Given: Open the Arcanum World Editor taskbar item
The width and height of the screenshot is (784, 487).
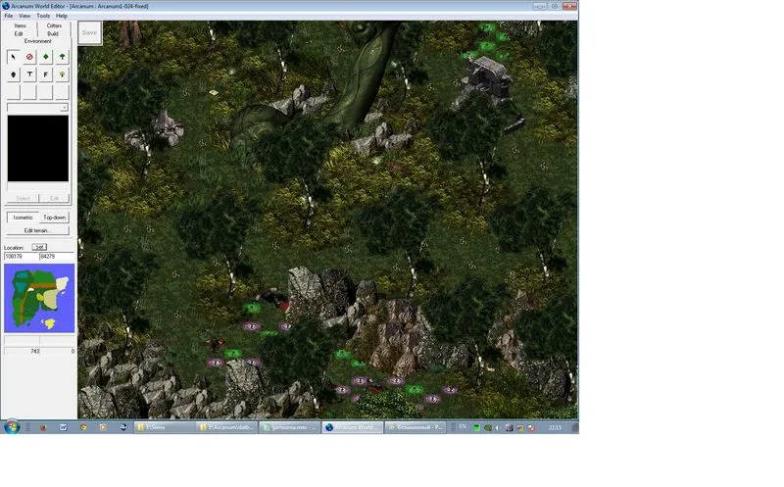Looking at the screenshot, I should click(x=353, y=427).
